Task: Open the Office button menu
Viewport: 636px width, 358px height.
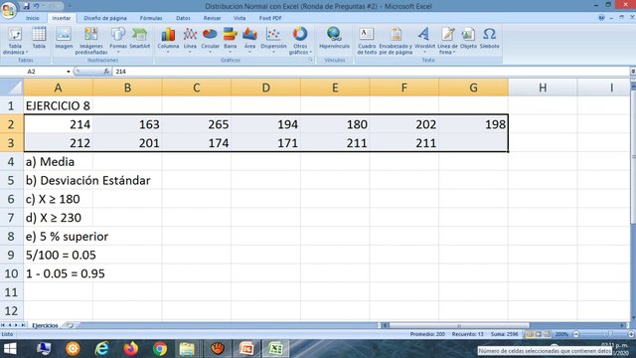Action: pyautogui.click(x=8, y=9)
